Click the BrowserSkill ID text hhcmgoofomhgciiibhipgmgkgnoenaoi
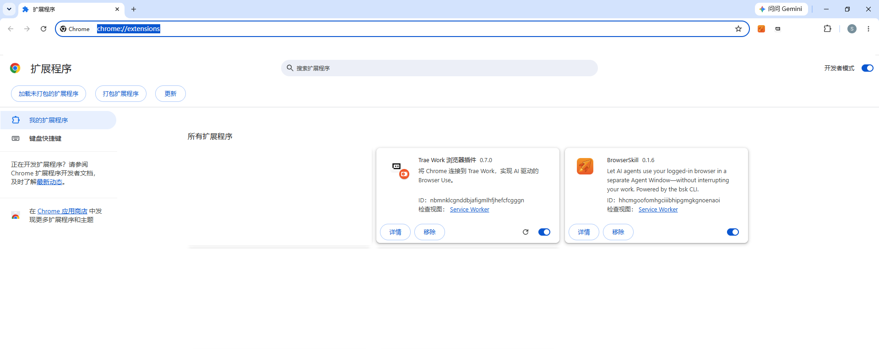The height and width of the screenshot is (364, 879). pos(669,200)
